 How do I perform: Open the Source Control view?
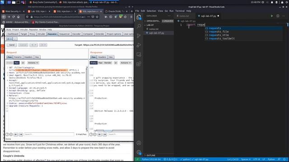[x=139, y=36]
